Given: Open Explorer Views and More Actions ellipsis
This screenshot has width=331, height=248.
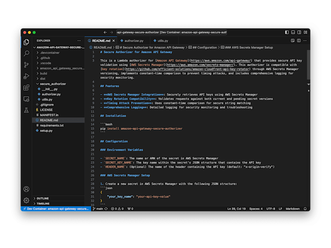Looking at the screenshot, I should click(79, 41).
